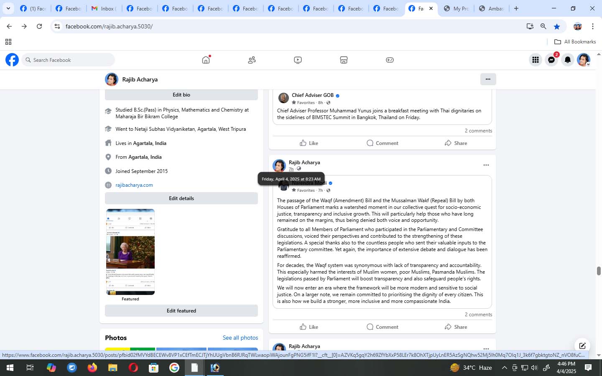Go forward in the browser

tap(24, 26)
